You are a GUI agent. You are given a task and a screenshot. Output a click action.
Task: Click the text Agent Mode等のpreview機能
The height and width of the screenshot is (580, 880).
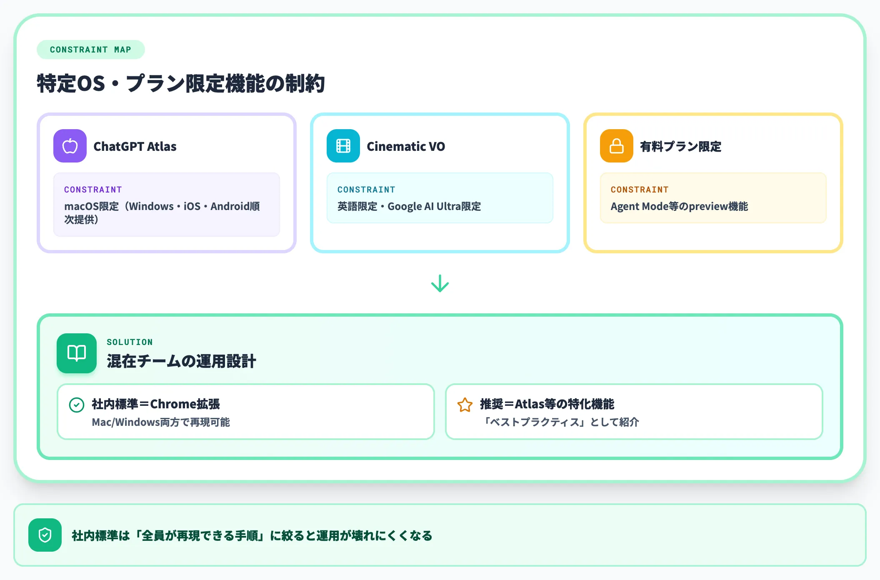click(680, 206)
